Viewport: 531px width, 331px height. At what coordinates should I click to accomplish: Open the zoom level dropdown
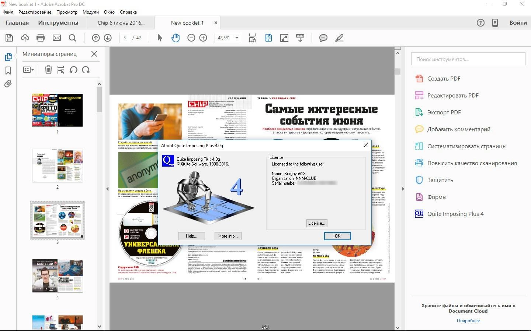(x=237, y=38)
